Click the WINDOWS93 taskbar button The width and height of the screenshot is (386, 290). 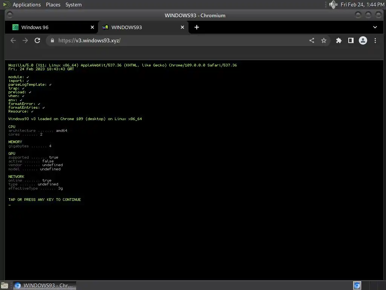(x=44, y=285)
